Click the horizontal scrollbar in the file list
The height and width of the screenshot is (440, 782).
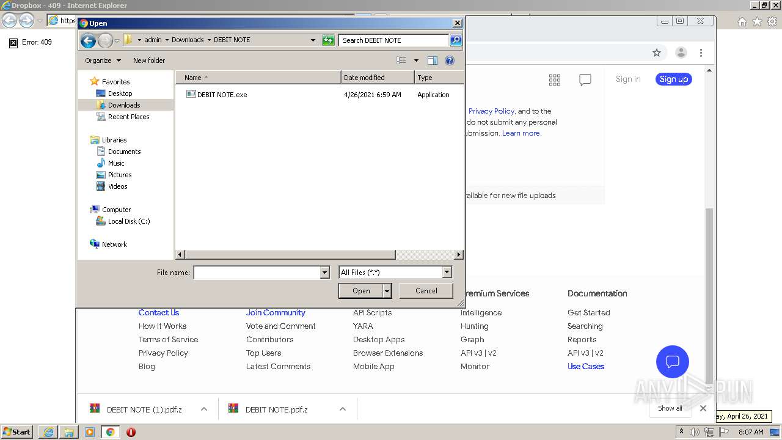tap(290, 255)
